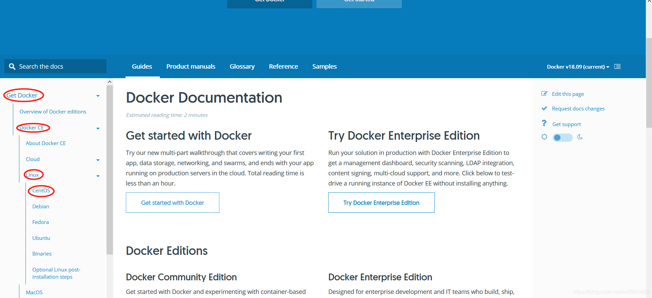Select Linux in the sidebar
Screen dimensions: 652x298
pyautogui.click(x=32, y=175)
